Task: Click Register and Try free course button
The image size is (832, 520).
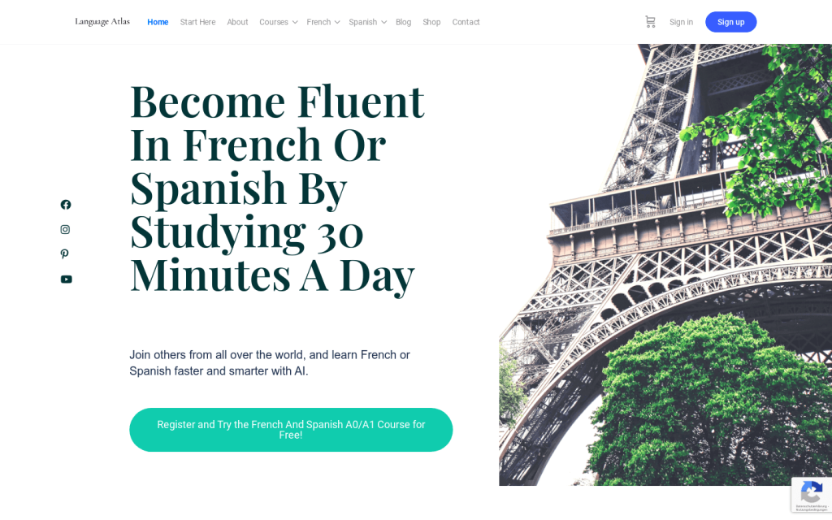Action: pos(291,430)
